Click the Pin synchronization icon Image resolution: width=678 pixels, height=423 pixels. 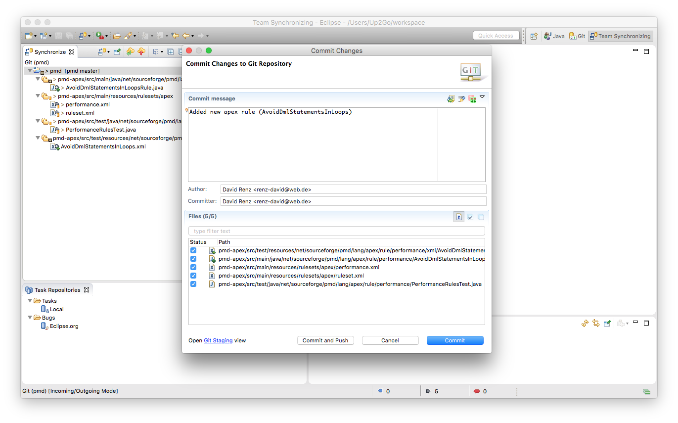(x=117, y=51)
